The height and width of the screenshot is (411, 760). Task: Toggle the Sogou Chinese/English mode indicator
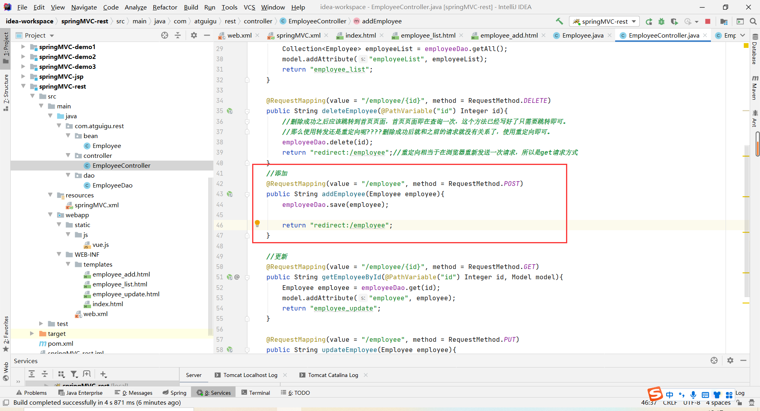(669, 395)
